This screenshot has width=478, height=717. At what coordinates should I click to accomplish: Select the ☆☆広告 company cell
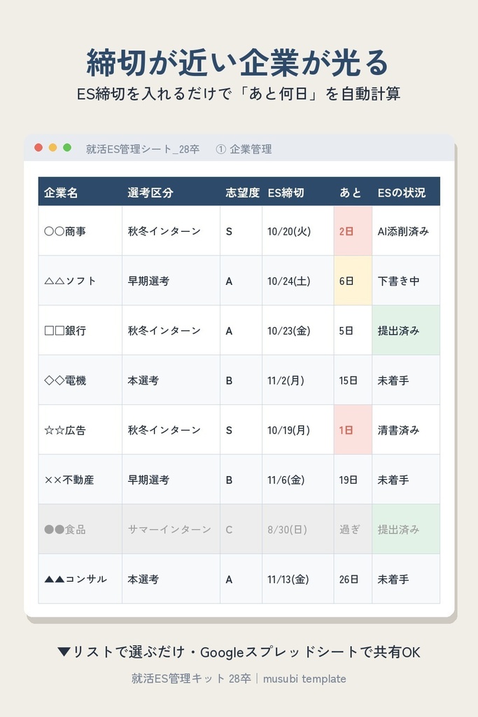click(x=80, y=430)
